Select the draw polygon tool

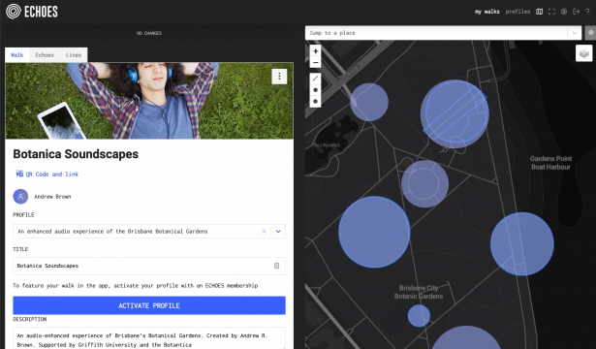click(315, 90)
